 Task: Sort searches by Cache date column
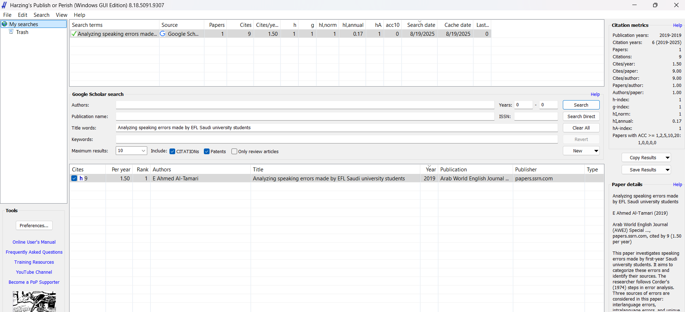click(x=456, y=25)
